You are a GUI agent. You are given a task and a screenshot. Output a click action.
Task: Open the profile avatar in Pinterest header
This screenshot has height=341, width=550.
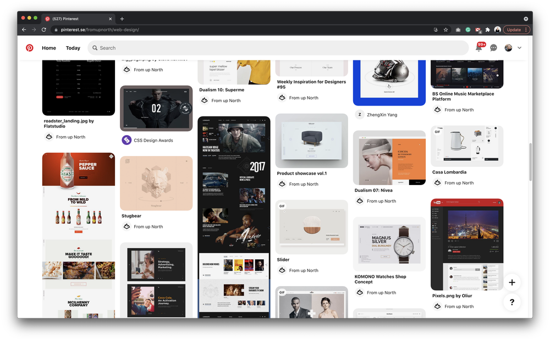coord(508,48)
